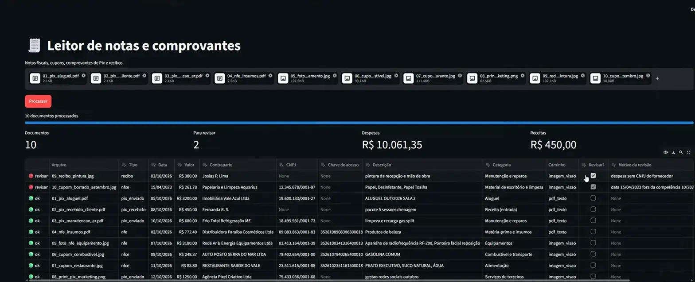Click the Josias P. Lima cell
The image size is (695, 282).
tap(238, 176)
